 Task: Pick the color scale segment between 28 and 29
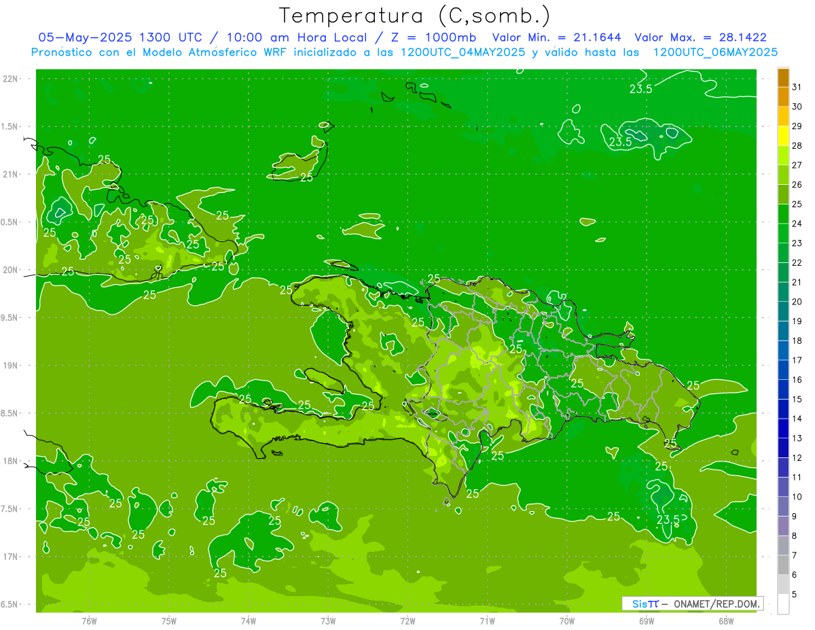coord(783,136)
